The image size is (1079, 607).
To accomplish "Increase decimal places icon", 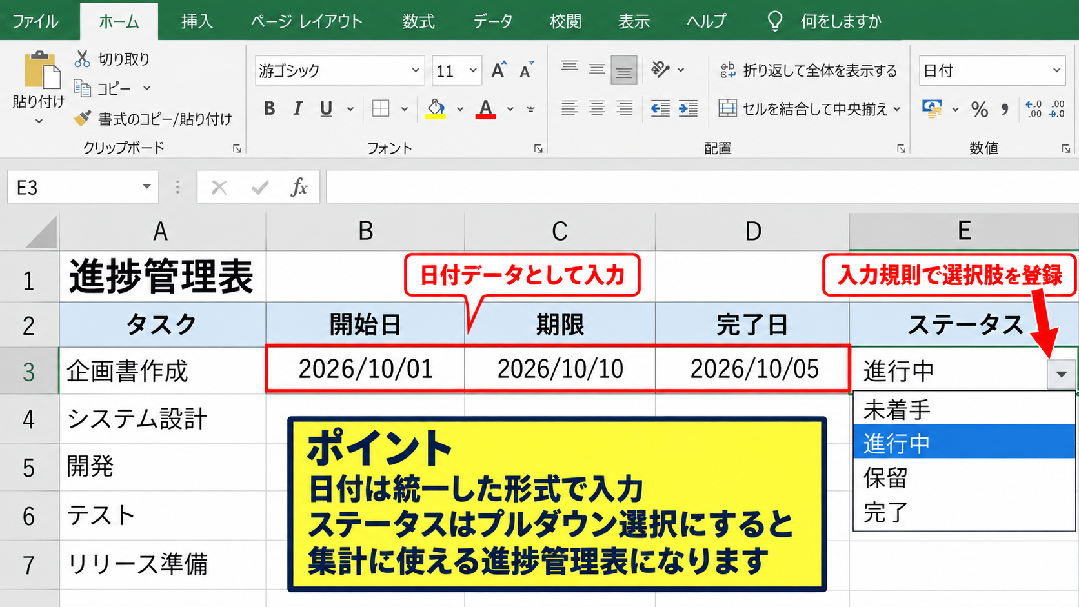I will (x=1033, y=108).
